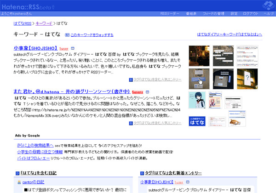Screen dimensions: 276x193
Task: Open the anime schoolgirl illustration thumbnail
Action: pos(197,100)
